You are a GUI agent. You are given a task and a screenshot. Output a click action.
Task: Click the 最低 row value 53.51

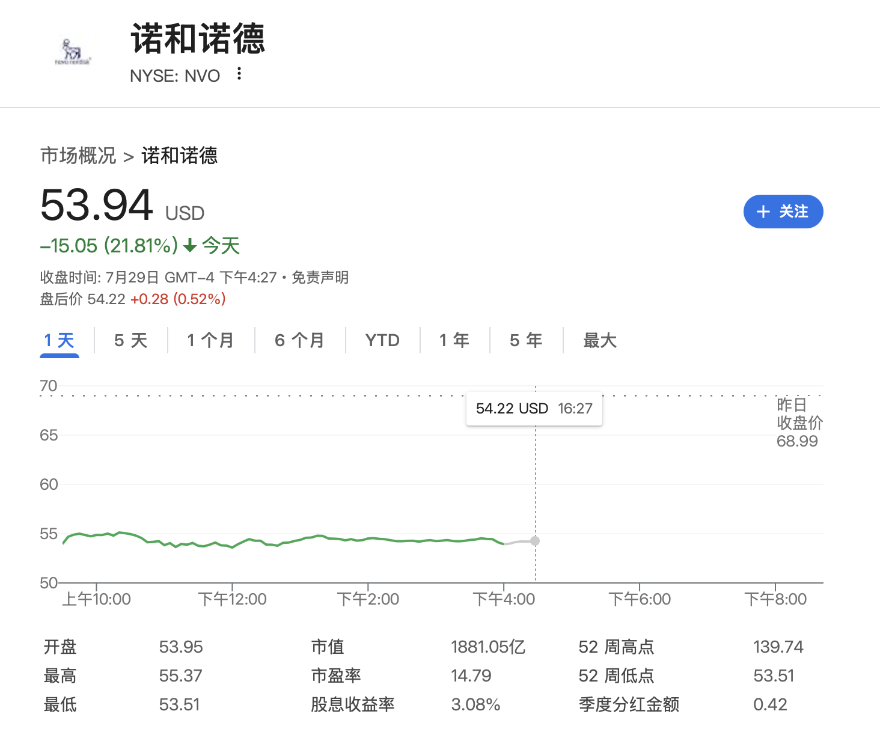(179, 705)
